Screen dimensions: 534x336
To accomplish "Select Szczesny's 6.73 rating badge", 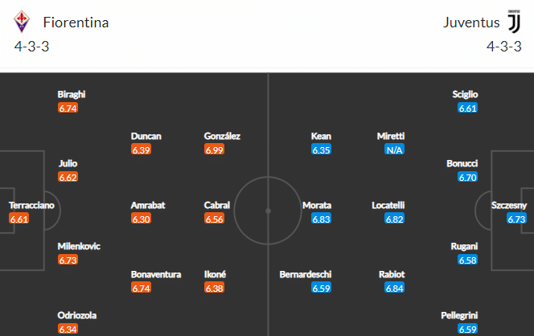I will pos(516,219).
